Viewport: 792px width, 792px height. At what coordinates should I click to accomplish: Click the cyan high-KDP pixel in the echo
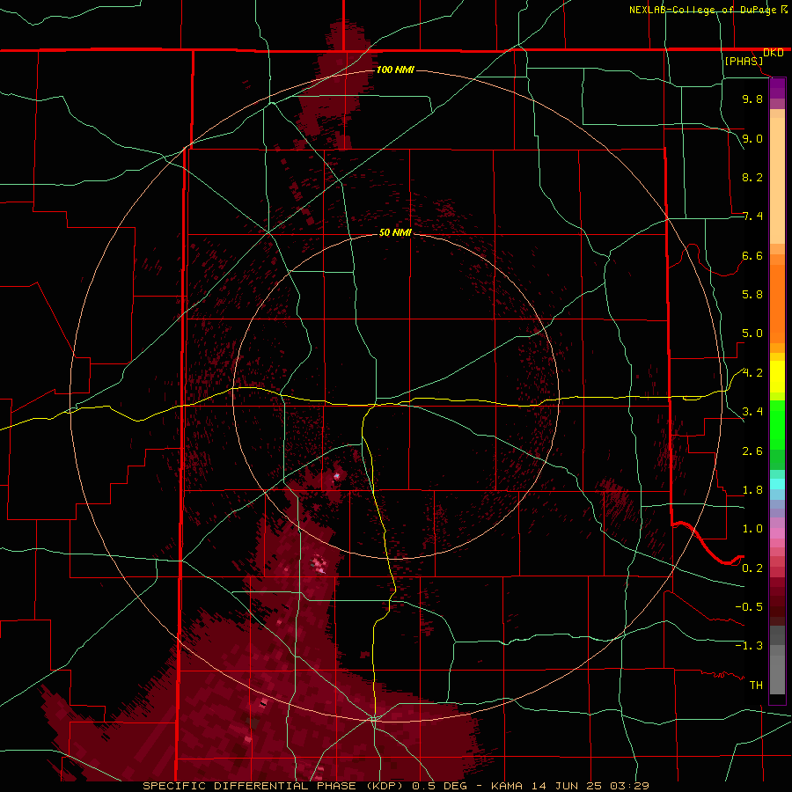click(x=336, y=476)
